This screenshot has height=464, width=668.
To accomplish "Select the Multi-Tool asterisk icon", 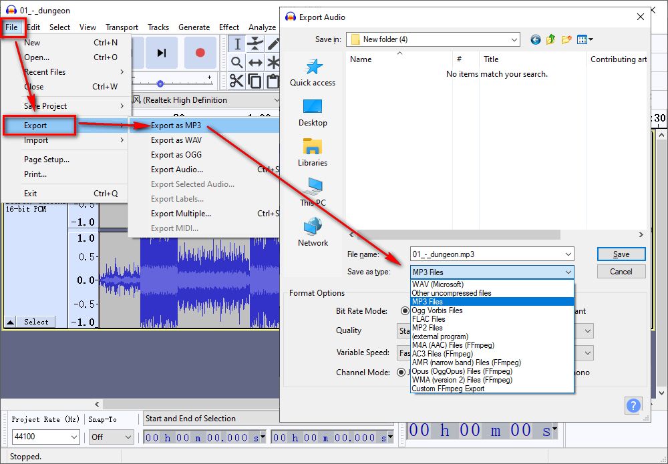I will coord(273,63).
